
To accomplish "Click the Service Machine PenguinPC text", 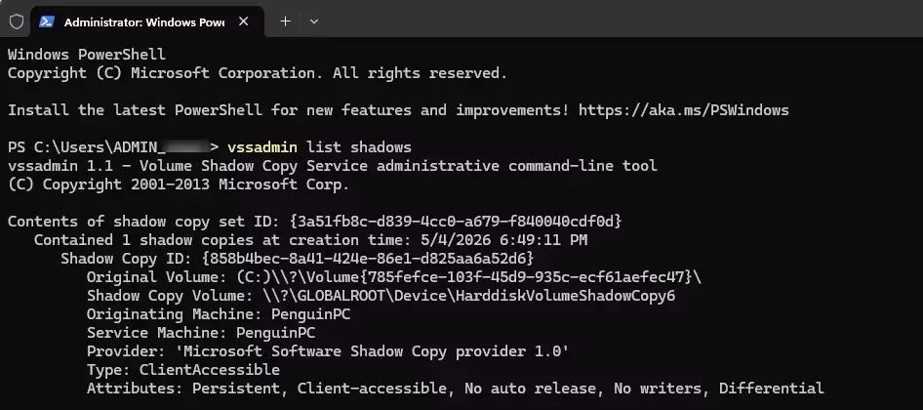I will [201, 333].
